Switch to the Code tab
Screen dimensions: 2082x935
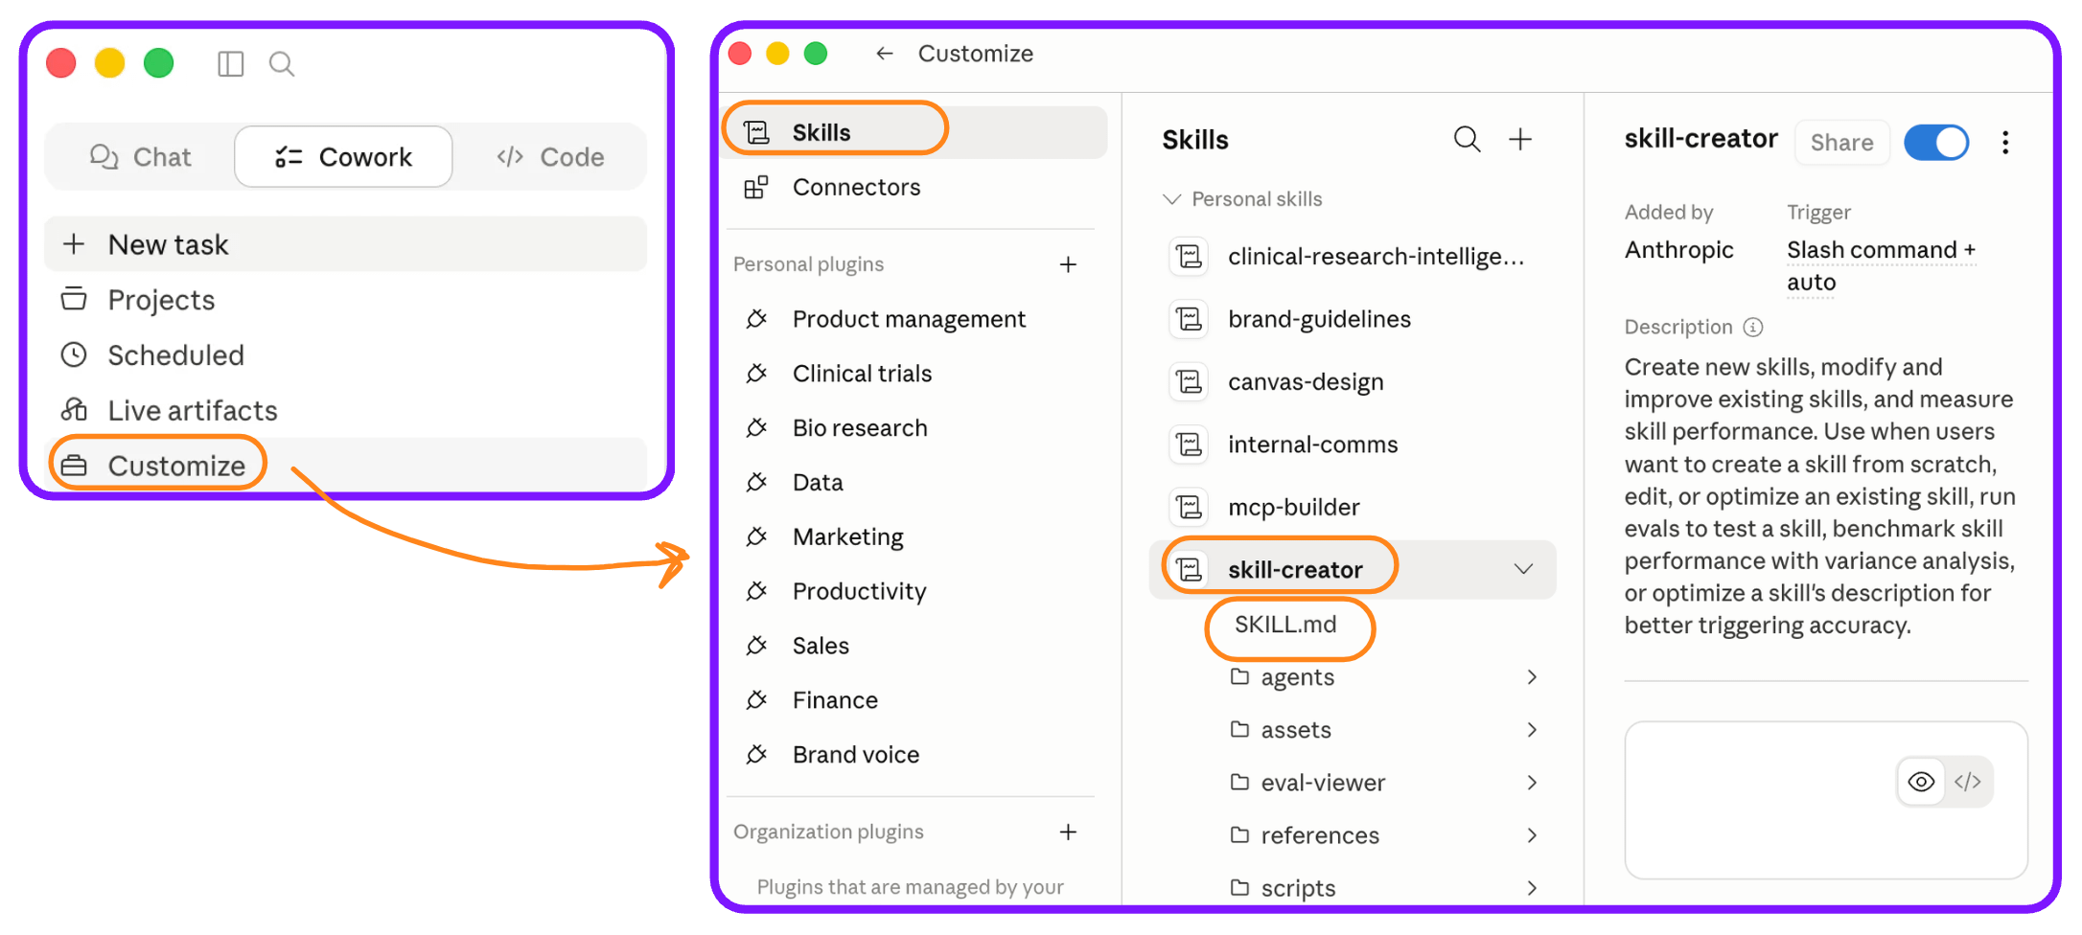coord(550,157)
